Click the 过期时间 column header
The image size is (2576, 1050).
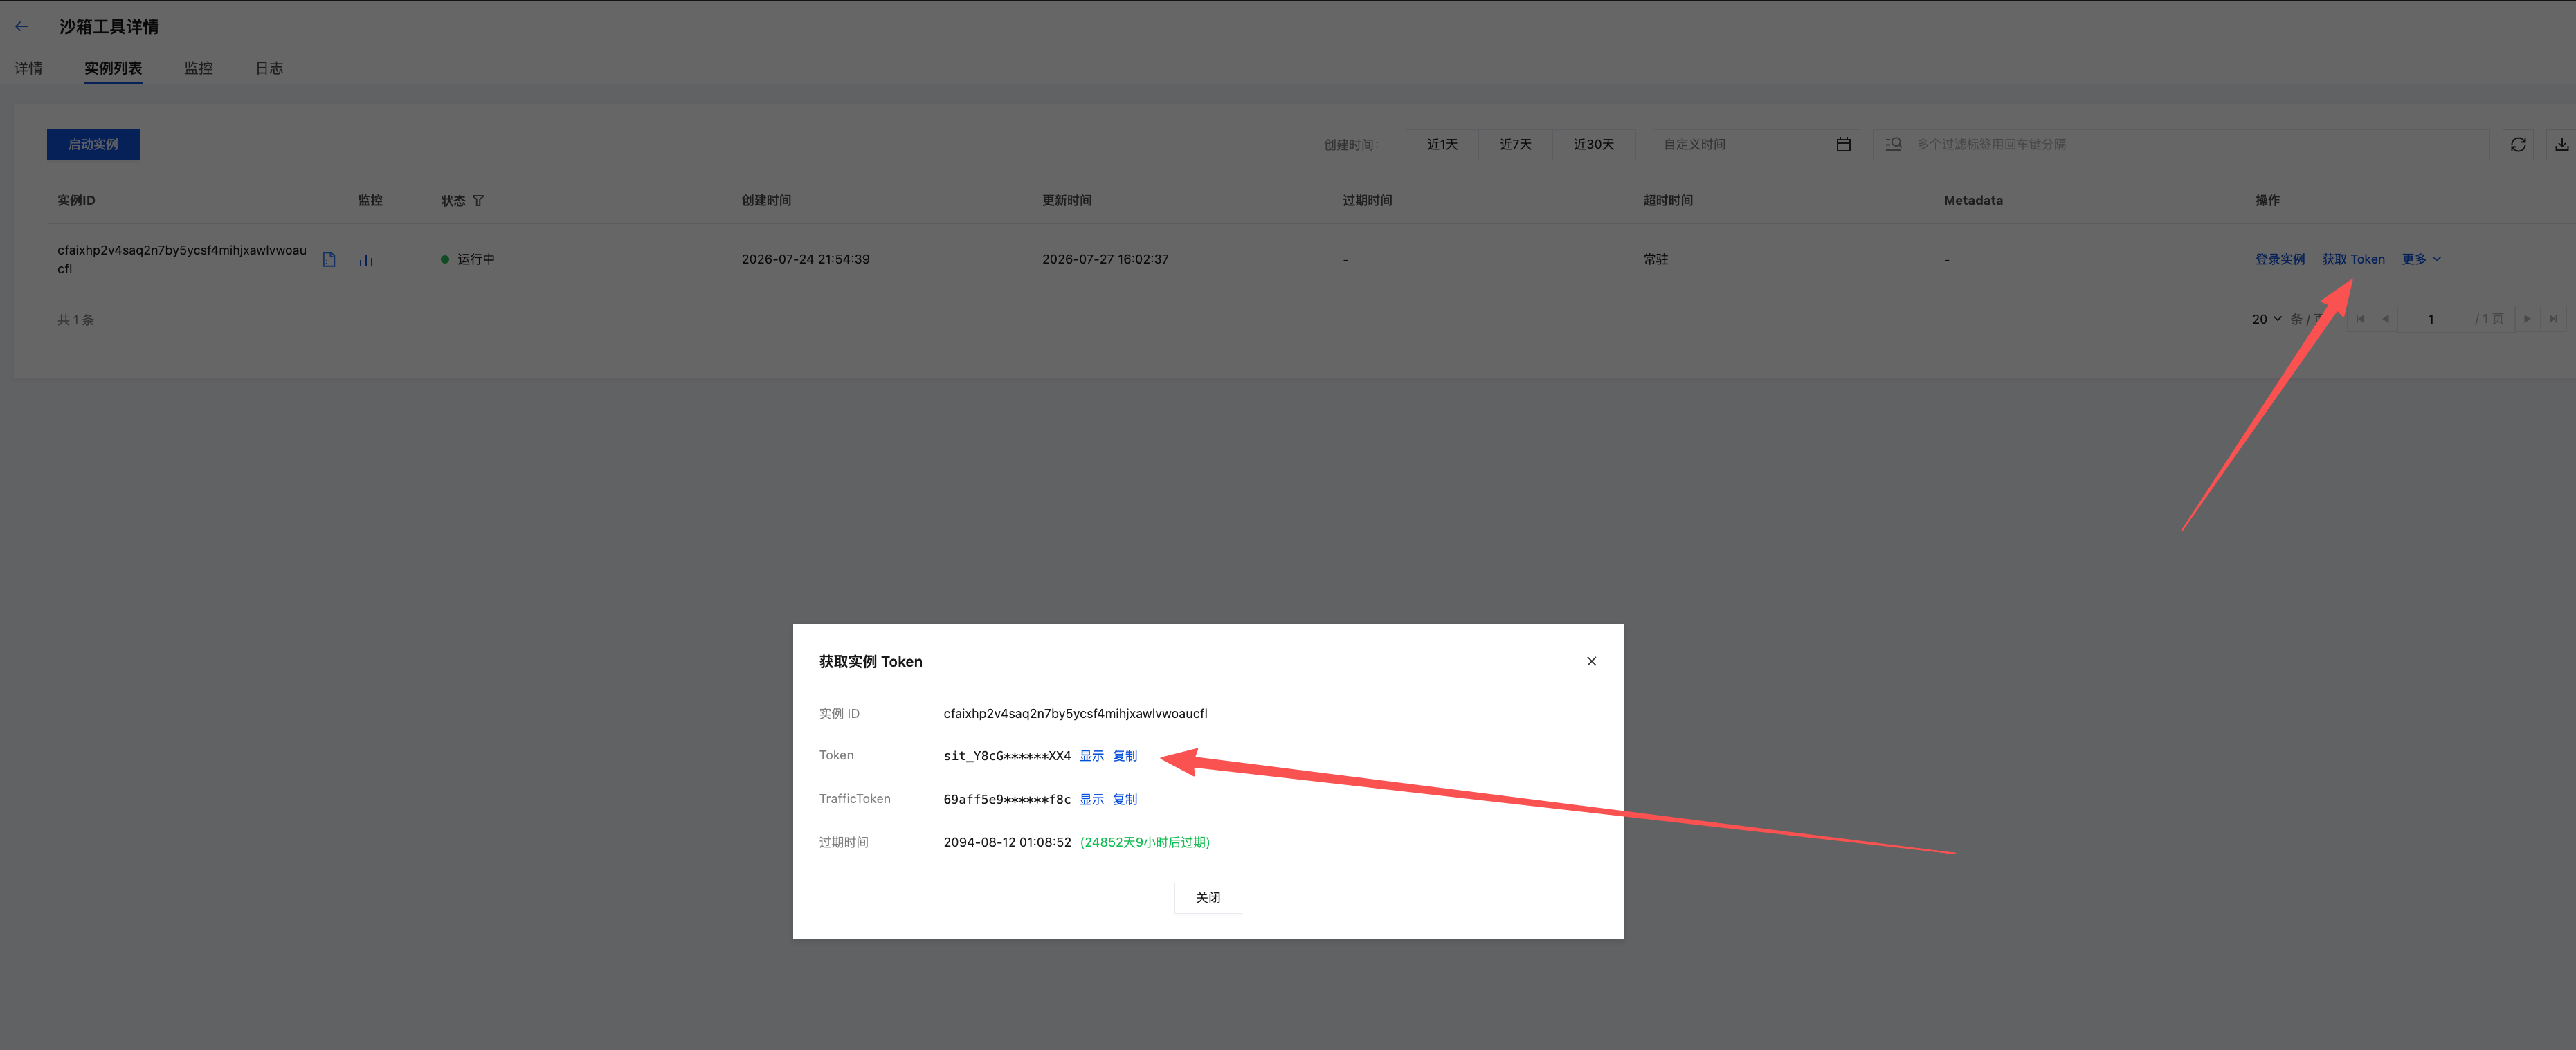1367,201
